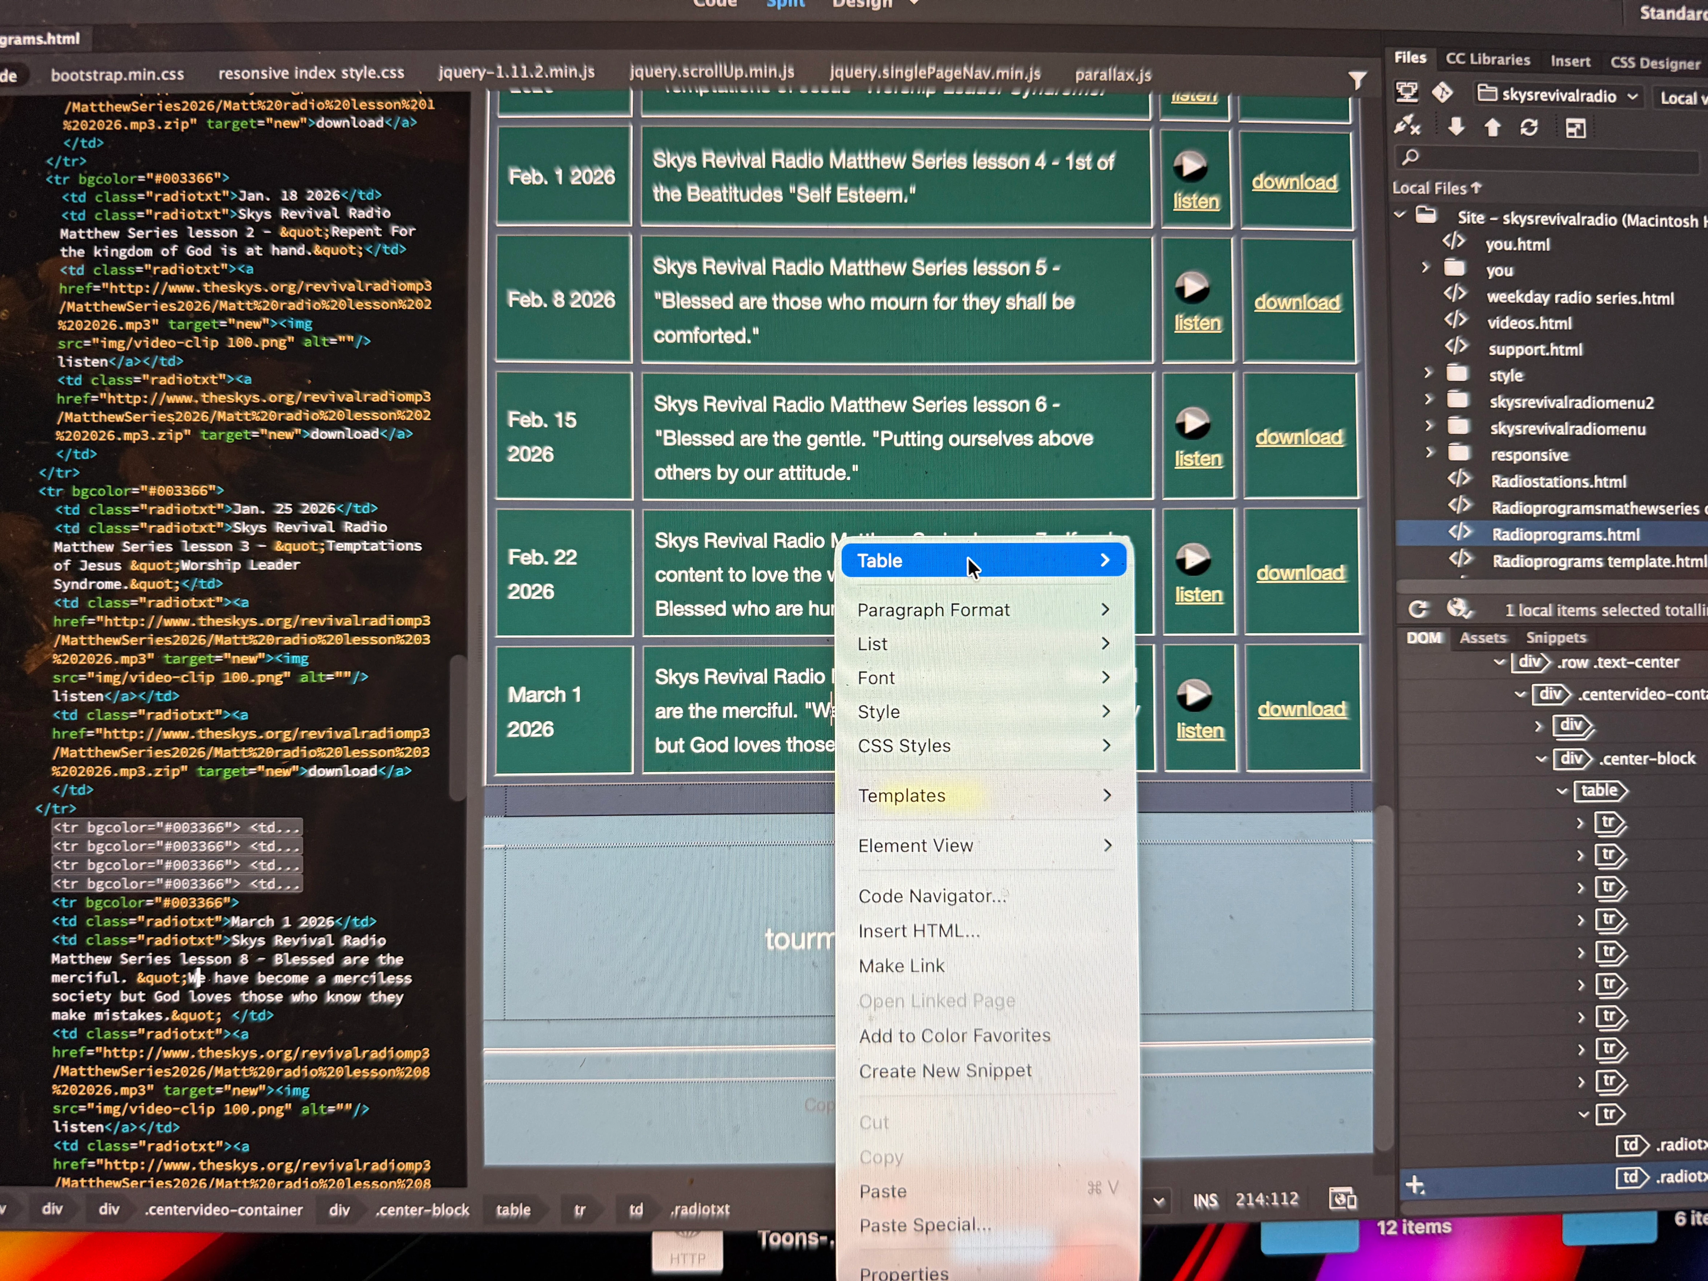Switch to the CSS Designer panel tab
The width and height of the screenshot is (1708, 1281).
(1654, 63)
